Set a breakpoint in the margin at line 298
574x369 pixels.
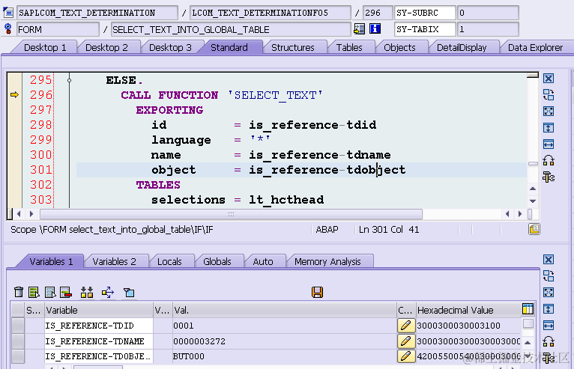coord(14,125)
